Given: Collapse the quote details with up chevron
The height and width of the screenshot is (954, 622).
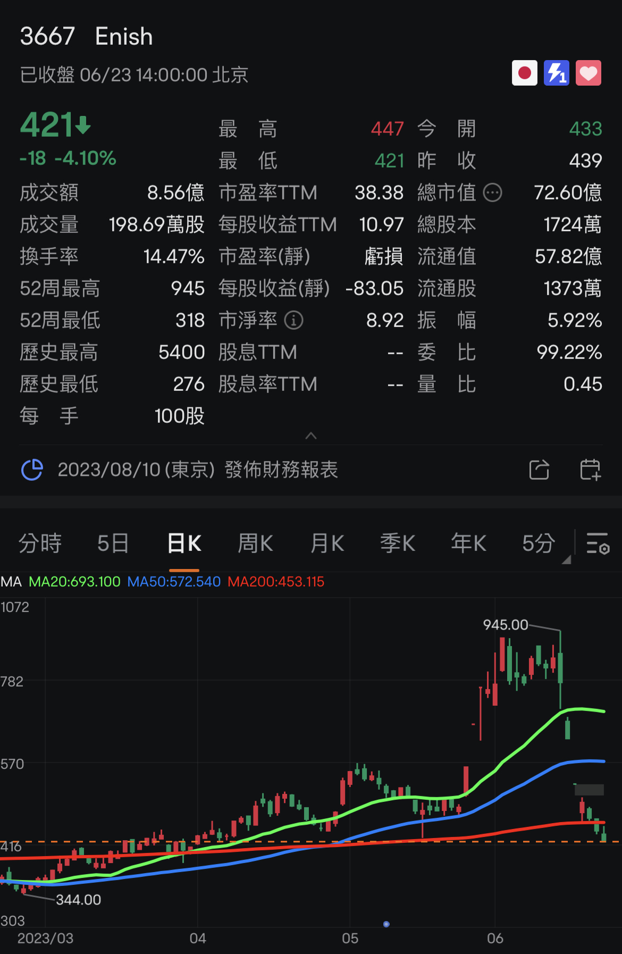Looking at the screenshot, I should [311, 436].
